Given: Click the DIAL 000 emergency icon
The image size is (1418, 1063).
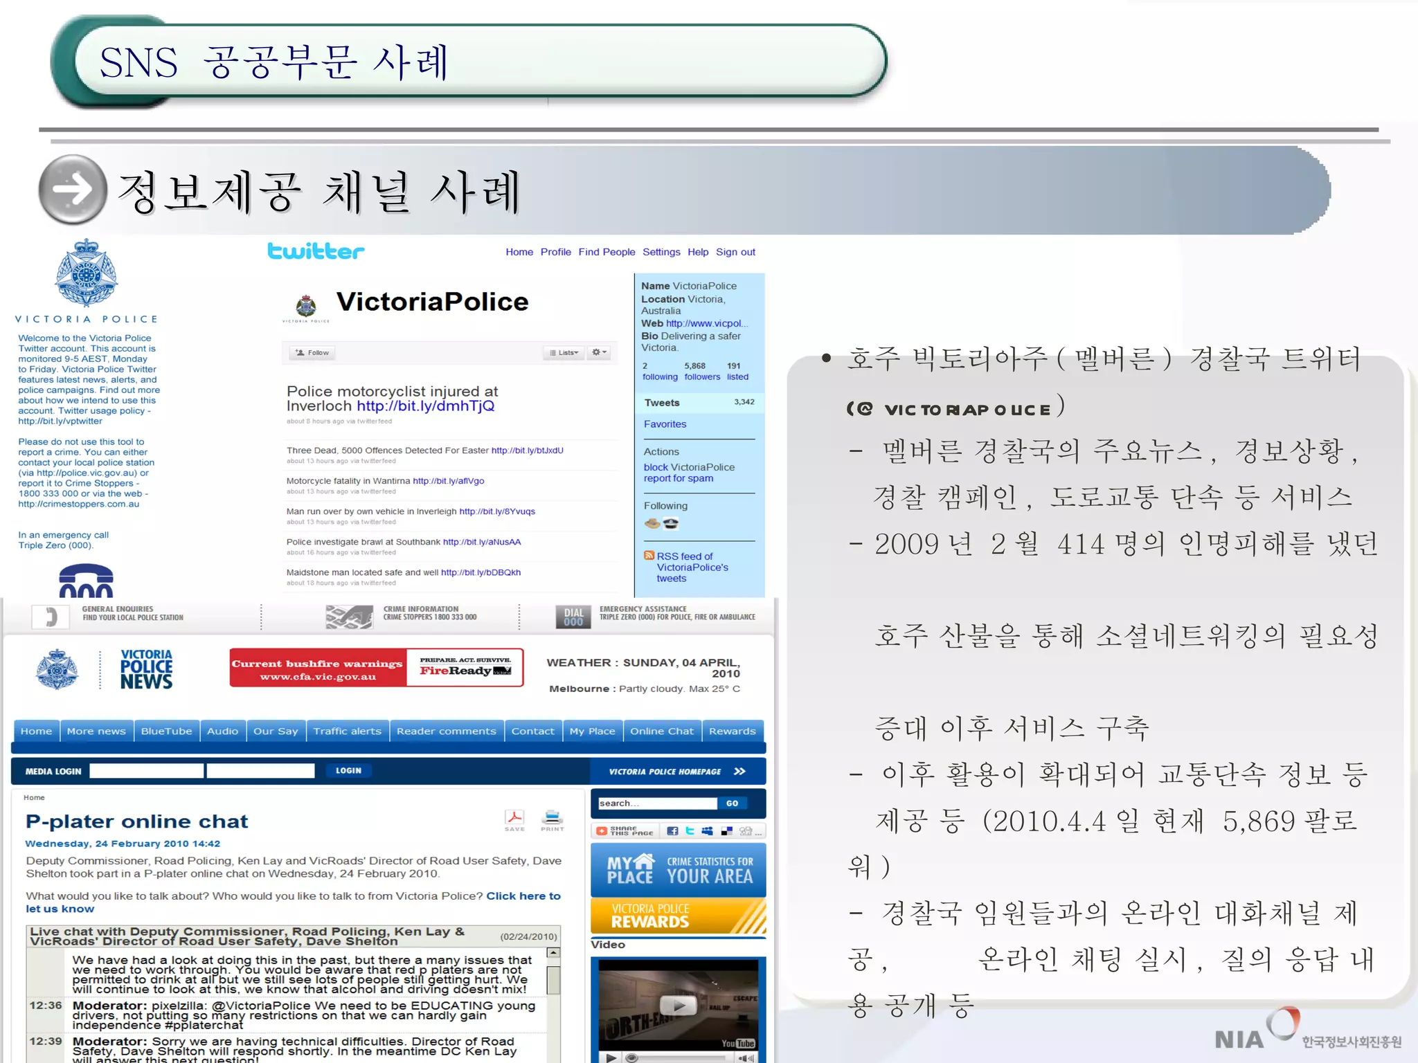Looking at the screenshot, I should coord(573,617).
